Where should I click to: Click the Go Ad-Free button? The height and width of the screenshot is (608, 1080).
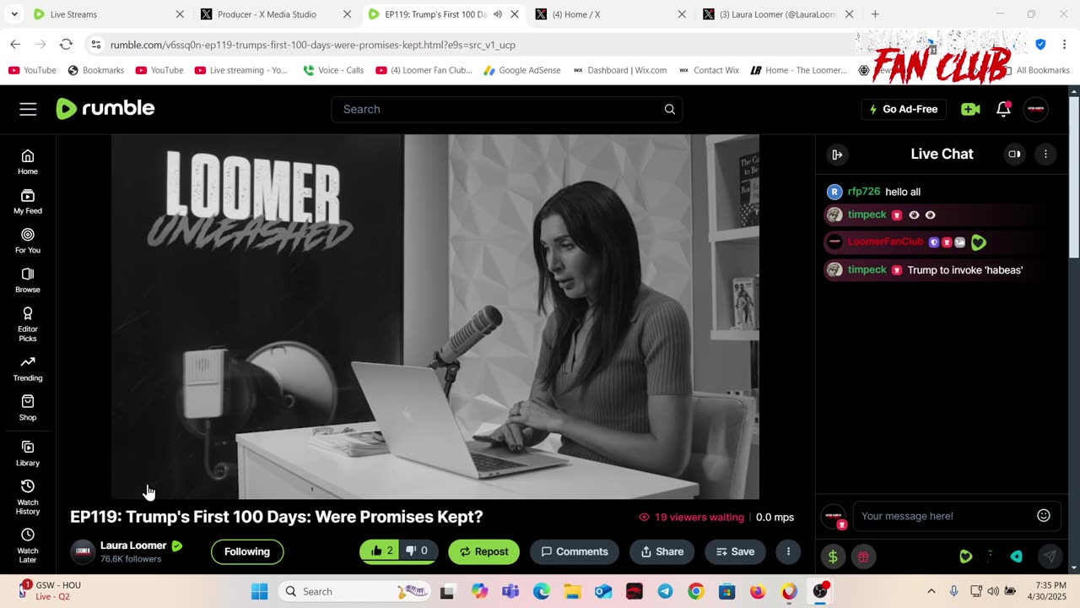(x=904, y=109)
